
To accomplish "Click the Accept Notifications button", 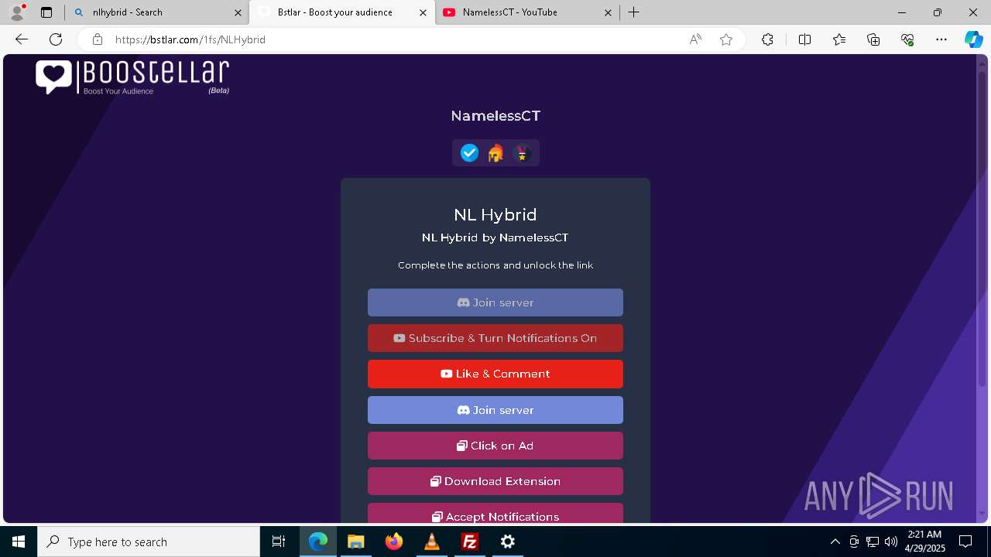I will pyautogui.click(x=495, y=514).
